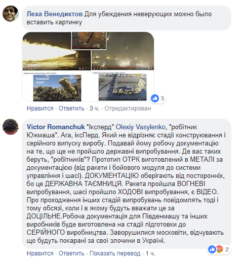Click the reaction count 2 on Romanchuk's comment
The image size is (242, 258).
click(x=227, y=249)
